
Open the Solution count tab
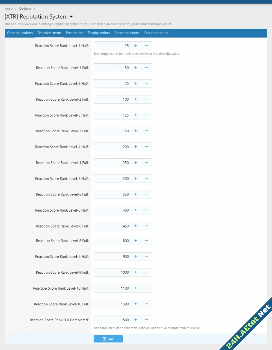pyautogui.click(x=156, y=33)
